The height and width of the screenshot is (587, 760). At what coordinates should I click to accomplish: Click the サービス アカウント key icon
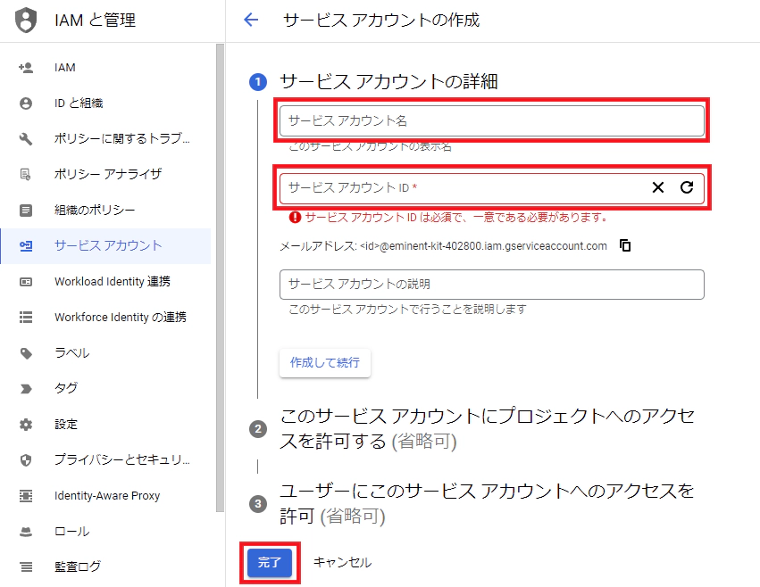(x=26, y=246)
